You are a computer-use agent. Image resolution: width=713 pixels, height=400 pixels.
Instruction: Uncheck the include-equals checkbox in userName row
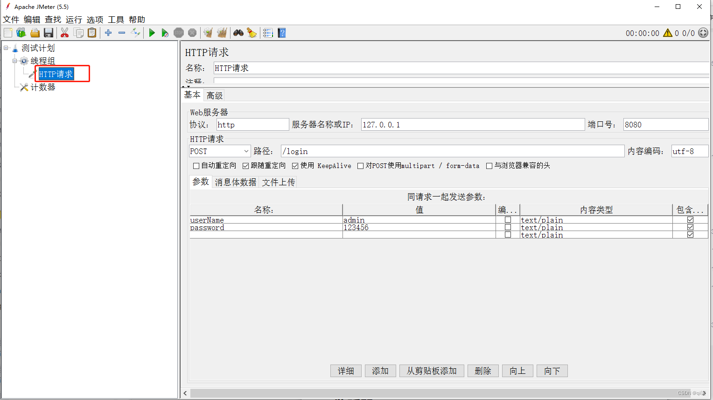(690, 220)
